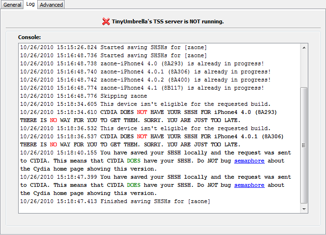Select the Log tab
This screenshot has height=235, width=326.
point(31,4)
